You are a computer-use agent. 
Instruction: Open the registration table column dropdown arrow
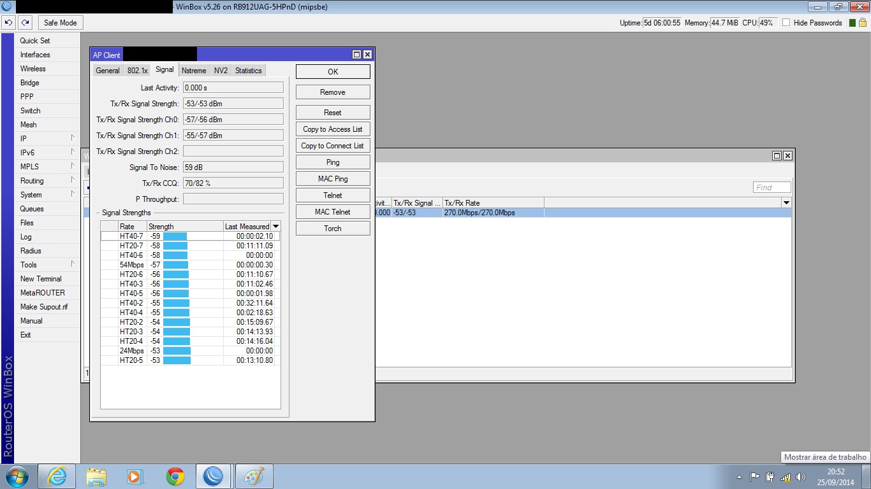click(x=786, y=202)
